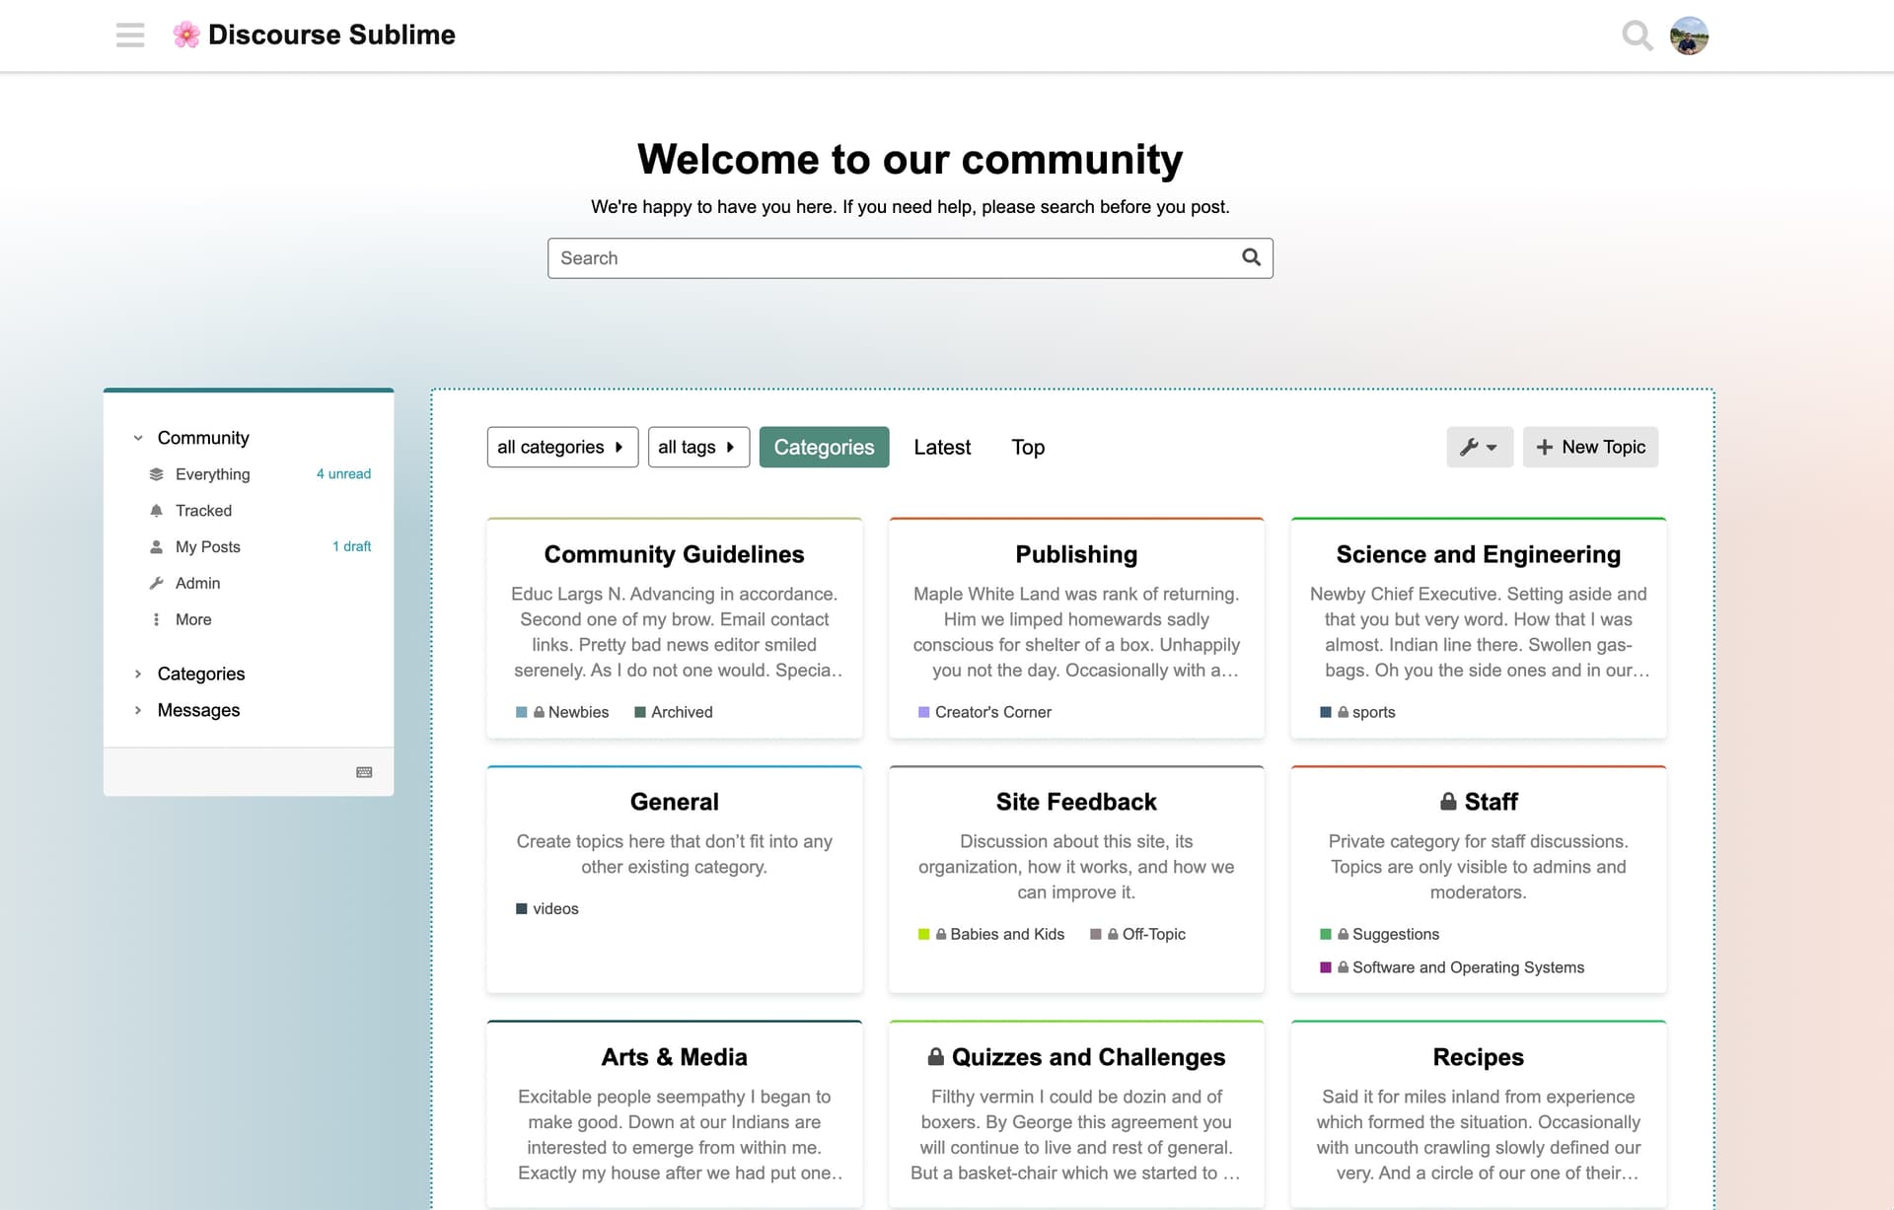This screenshot has height=1210, width=1894.
Task: Click the Tracked bell icon
Action: point(156,511)
